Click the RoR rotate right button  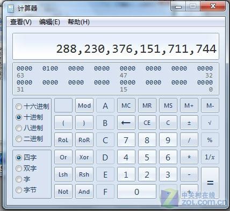tap(84, 140)
